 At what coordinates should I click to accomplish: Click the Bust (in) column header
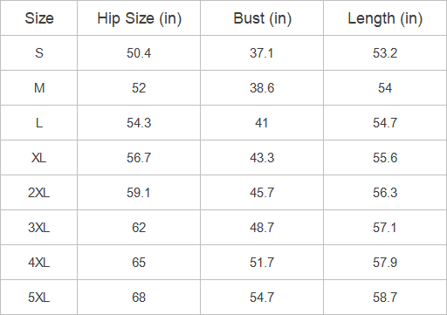(x=262, y=18)
